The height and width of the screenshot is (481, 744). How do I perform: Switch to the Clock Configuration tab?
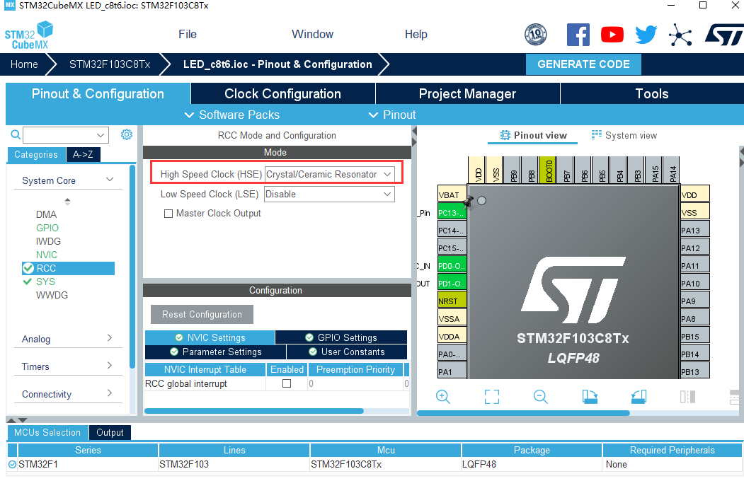pos(282,94)
